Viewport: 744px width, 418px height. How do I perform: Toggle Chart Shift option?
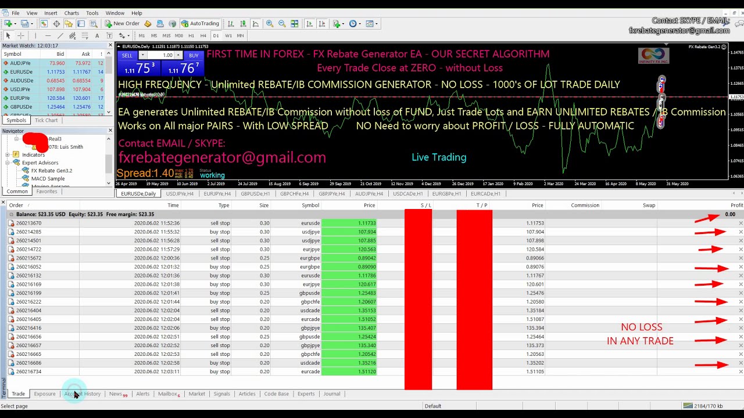322,24
